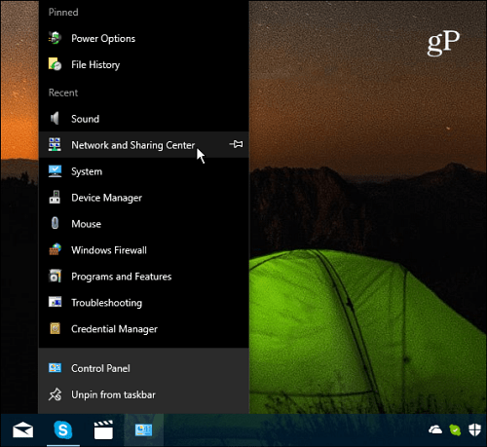487x447 pixels.
Task: Open Power Options from the pinned list
Action: coord(143,38)
